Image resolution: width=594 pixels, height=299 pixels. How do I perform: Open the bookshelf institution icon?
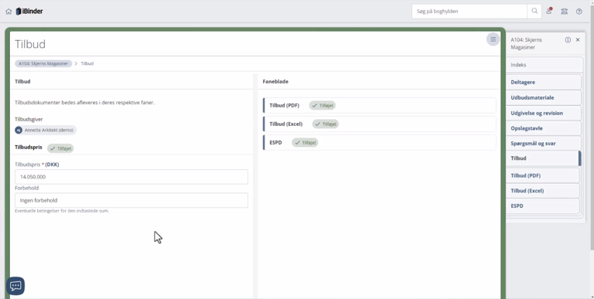[x=564, y=12]
